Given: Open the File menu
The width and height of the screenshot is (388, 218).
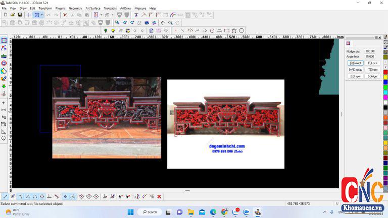Looking at the screenshot, I should pos(4,8).
